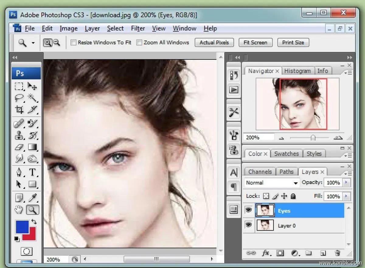Check the Zoom All Windows option
The width and height of the screenshot is (365, 268).
[139, 43]
